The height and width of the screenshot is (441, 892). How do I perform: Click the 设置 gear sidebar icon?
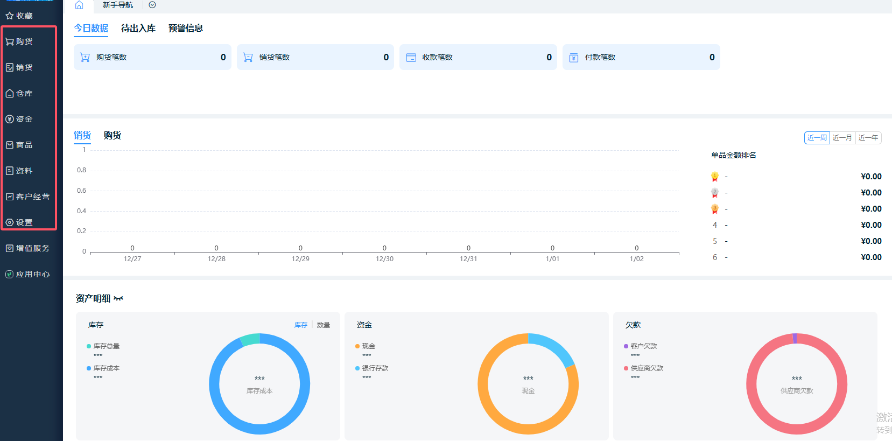pyautogui.click(x=10, y=222)
